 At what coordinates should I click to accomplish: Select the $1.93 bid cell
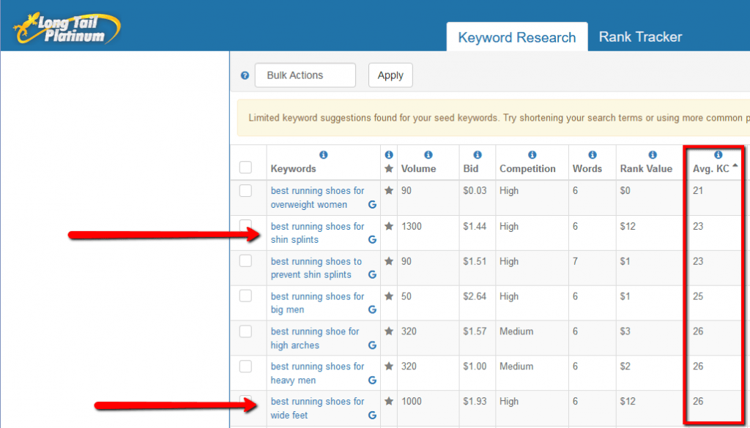[475, 401]
